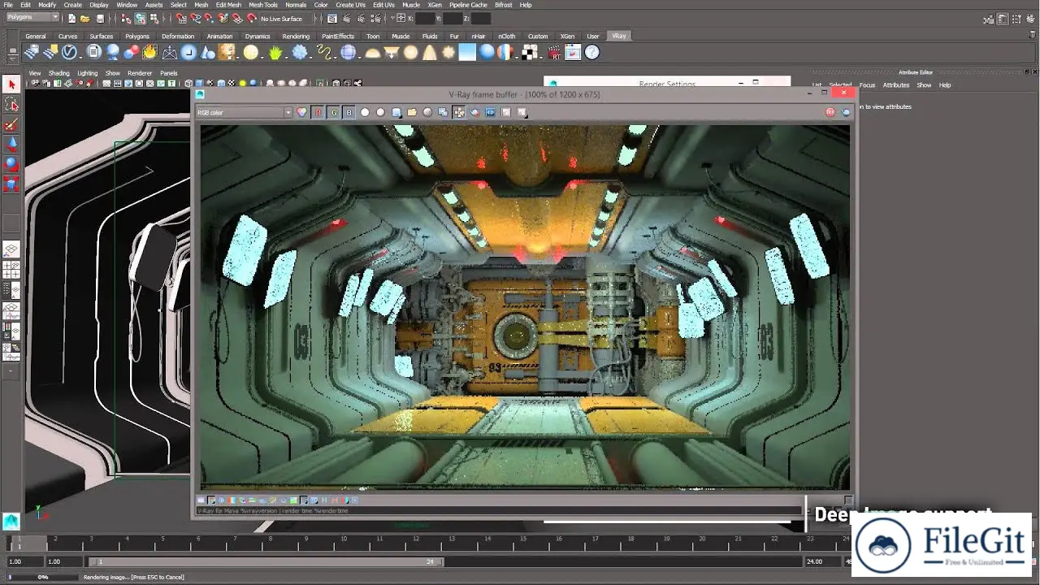Click the question mark help shelf icon
Screen dimensions: 1040x585
(x=592, y=52)
